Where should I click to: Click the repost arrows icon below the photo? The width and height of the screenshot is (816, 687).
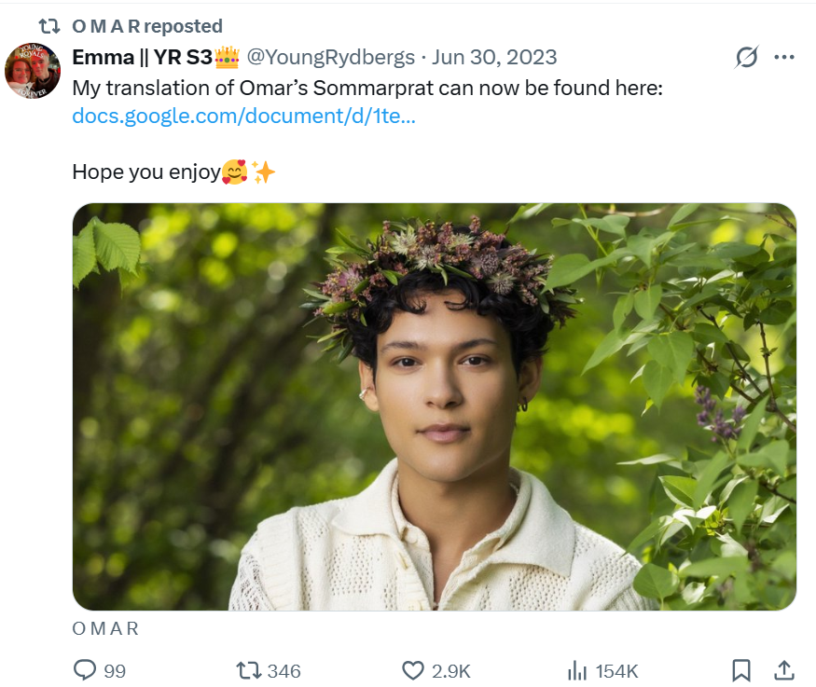click(x=247, y=670)
